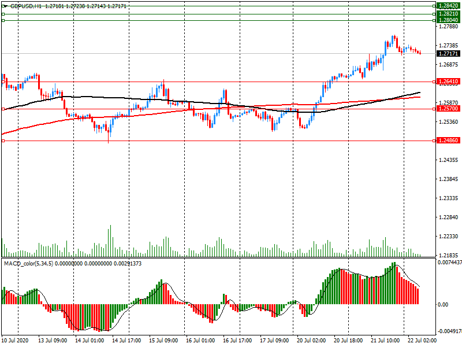Click the square handle beside the 1.26410 tag
Screen dimensions: 462x347
click(434, 82)
